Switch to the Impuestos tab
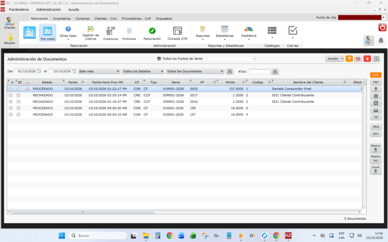 164,19
